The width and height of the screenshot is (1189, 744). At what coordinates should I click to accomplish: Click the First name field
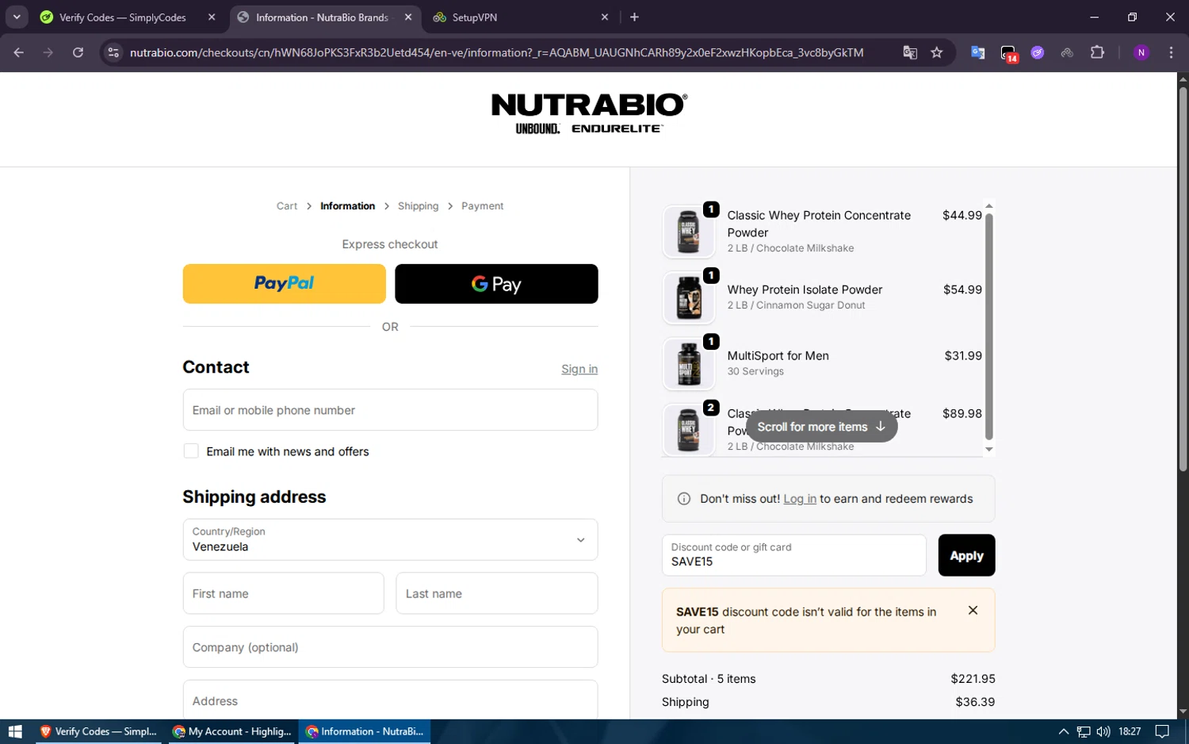click(x=283, y=593)
